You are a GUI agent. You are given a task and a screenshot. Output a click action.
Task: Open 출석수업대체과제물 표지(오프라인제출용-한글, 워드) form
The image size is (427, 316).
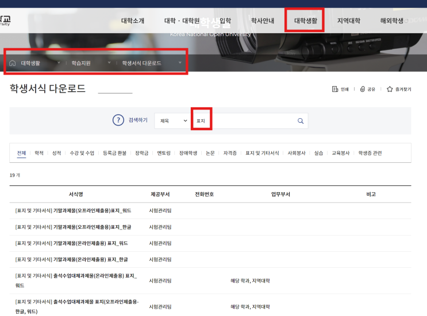click(77, 306)
